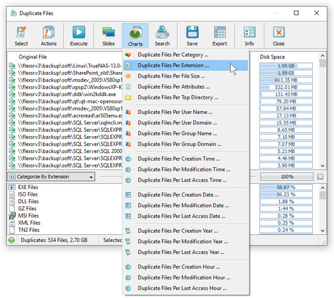Open the Select toolbar tool
This screenshot has width=334, height=298.
[21, 36]
